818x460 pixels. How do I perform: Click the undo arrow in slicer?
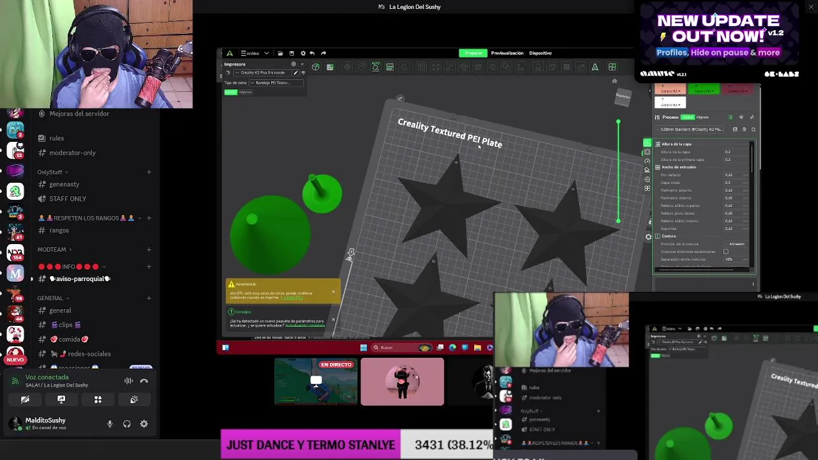[x=312, y=53]
